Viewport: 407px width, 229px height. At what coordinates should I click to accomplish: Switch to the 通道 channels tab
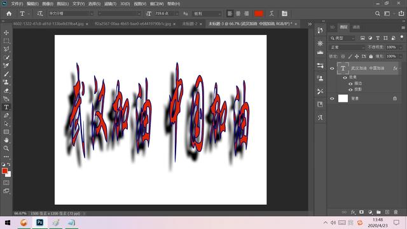pos(356,27)
